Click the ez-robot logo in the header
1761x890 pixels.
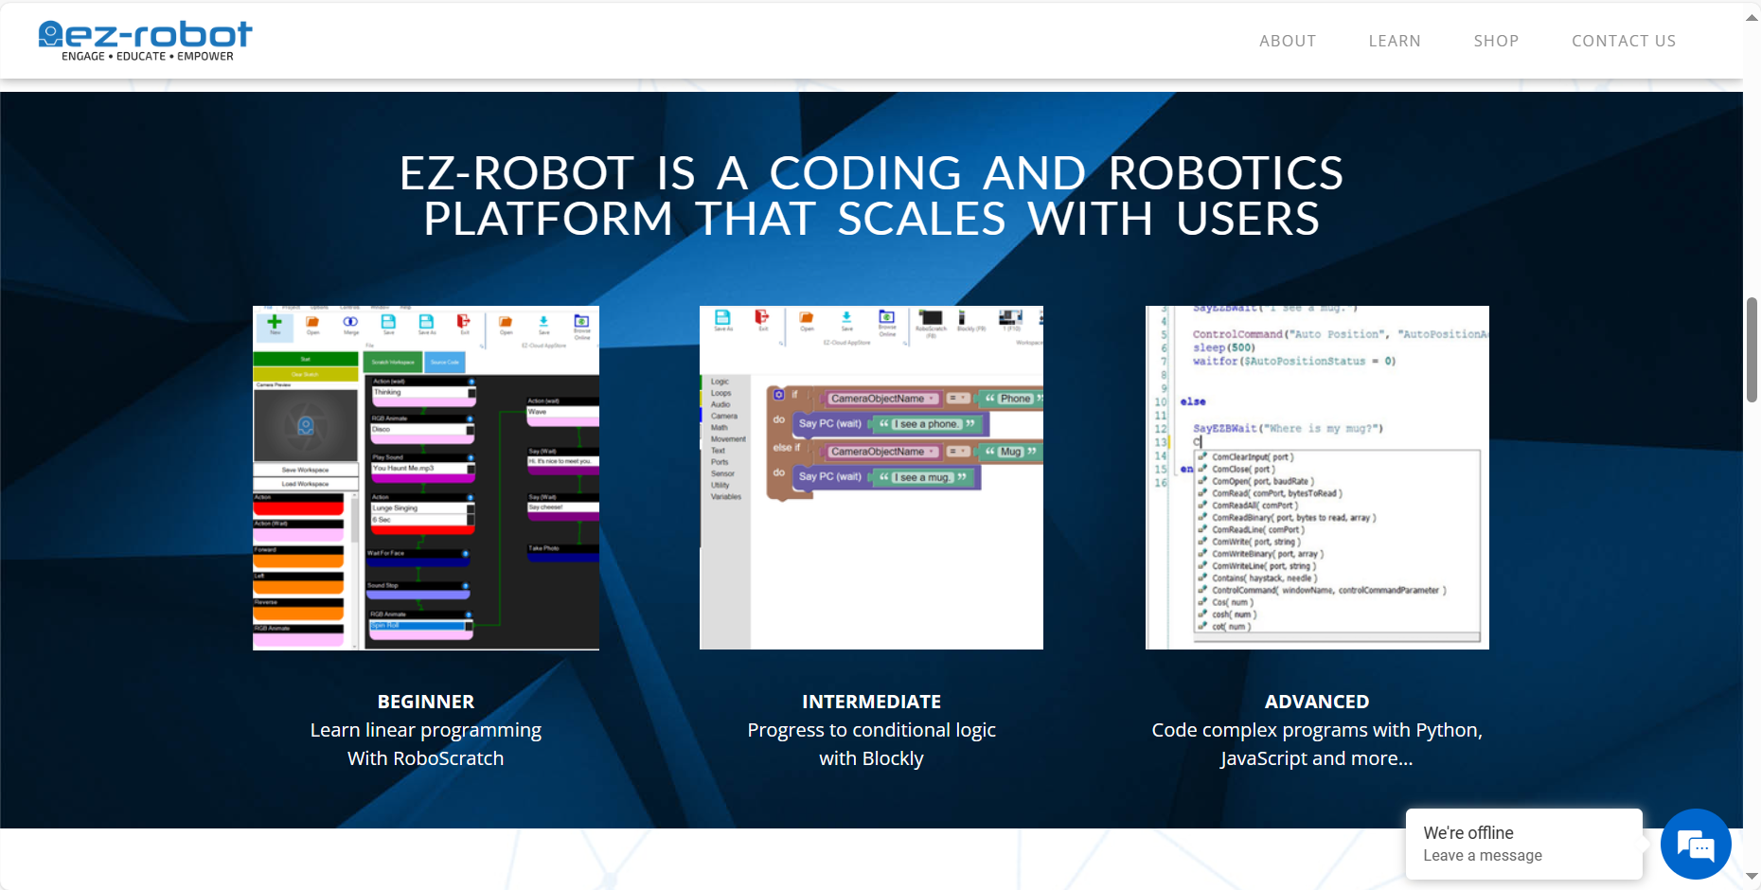pos(145,41)
